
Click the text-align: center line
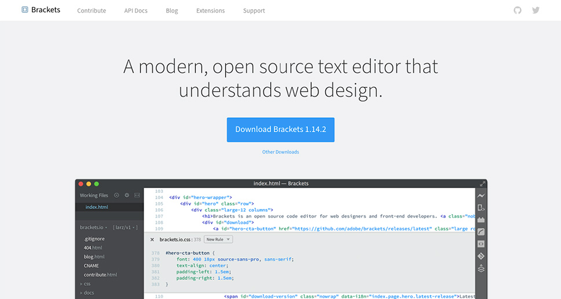point(202,266)
